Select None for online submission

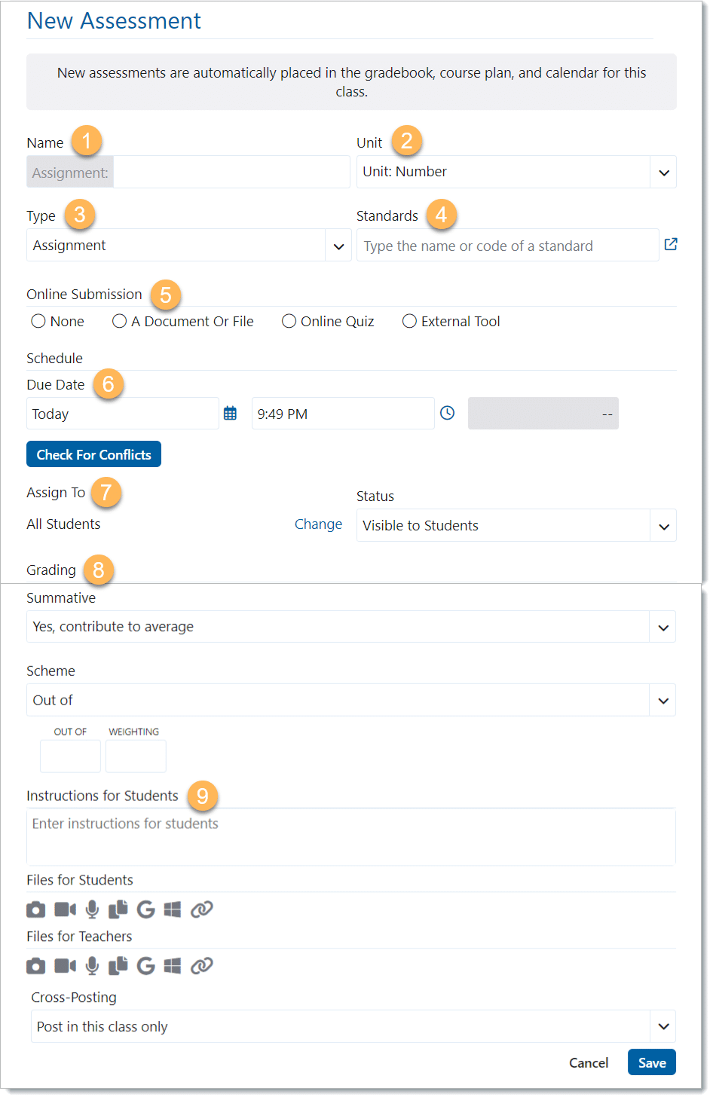[x=38, y=322]
